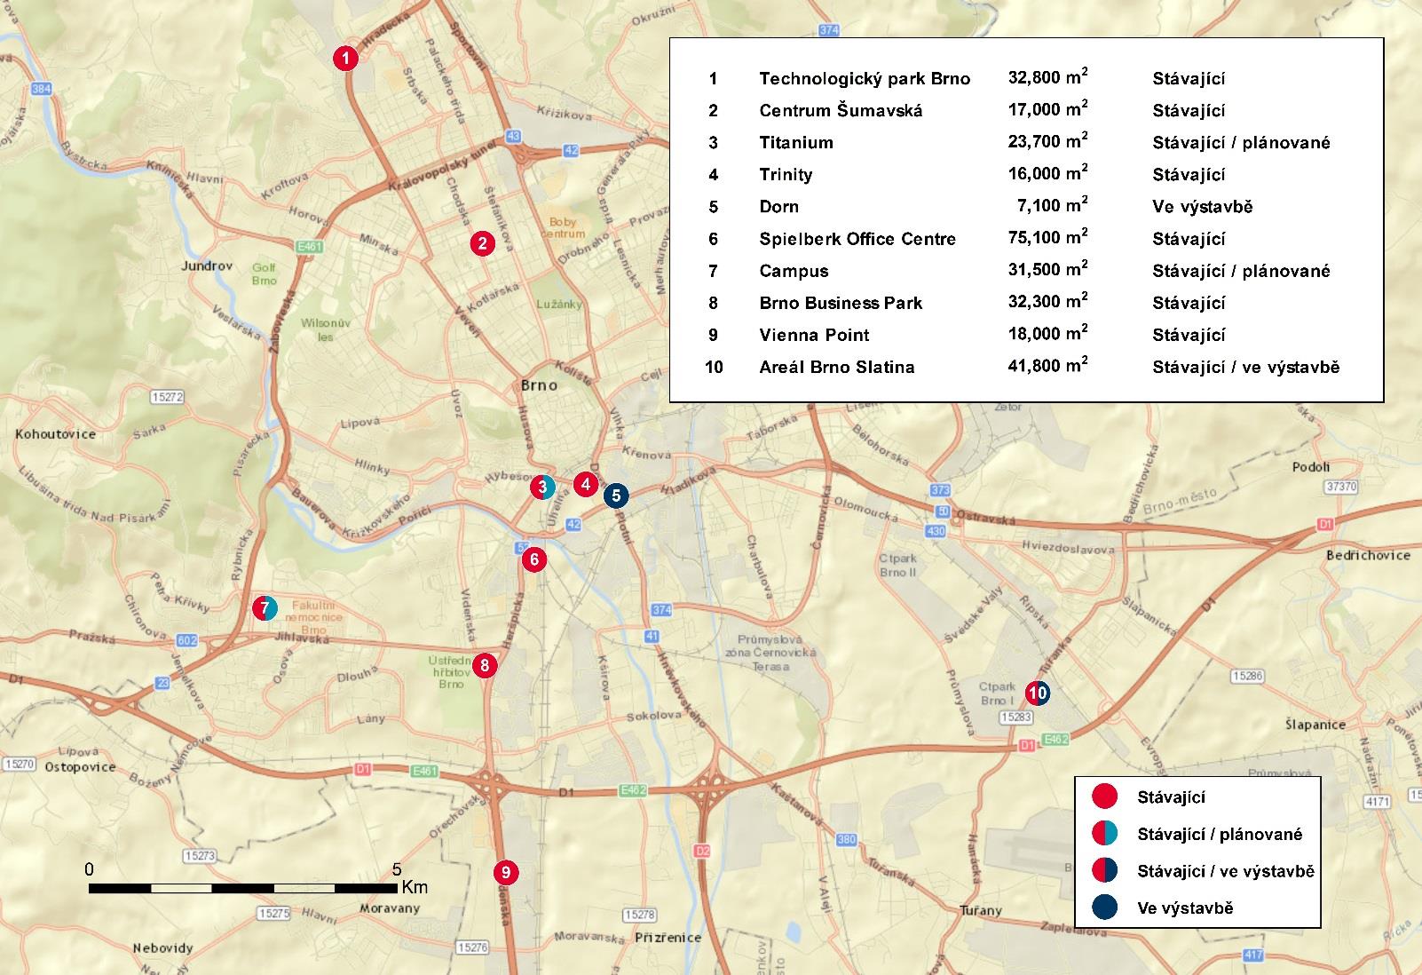The height and width of the screenshot is (975, 1422).
Task: Click the road shield 37370
Action: pos(1340,487)
